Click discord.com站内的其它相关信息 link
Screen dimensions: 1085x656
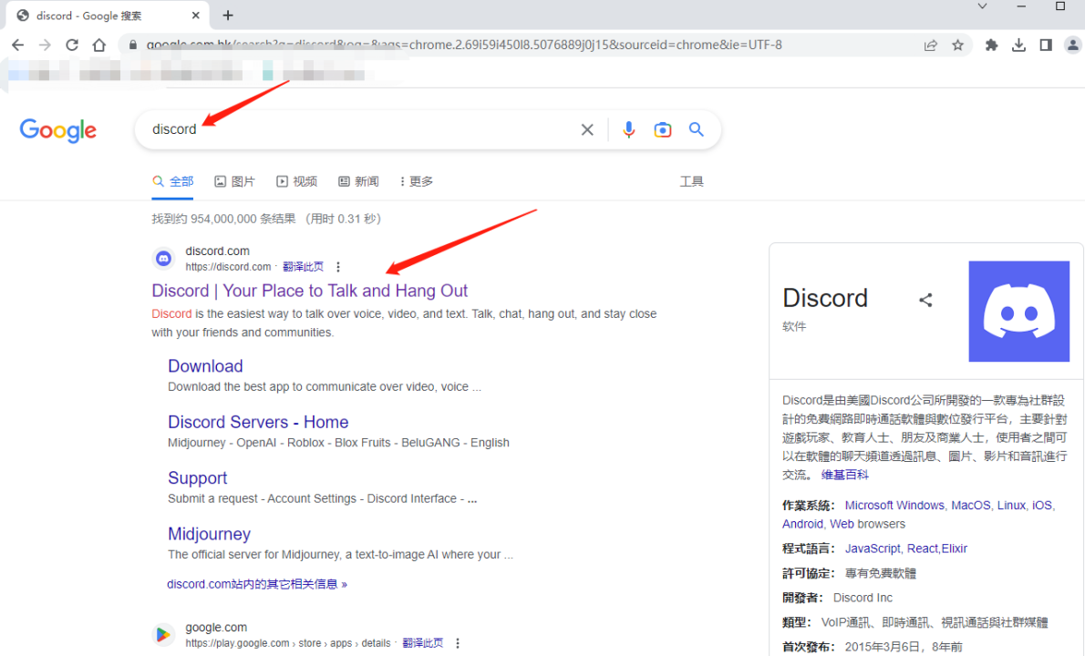point(257,584)
